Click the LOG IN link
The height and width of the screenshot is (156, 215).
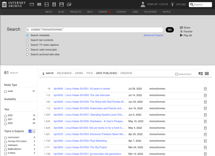[x=164, y=4]
